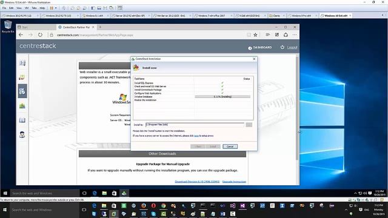This screenshot has height=218, width=388.
Task: Click host Windows Start button
Action: [5, 210]
